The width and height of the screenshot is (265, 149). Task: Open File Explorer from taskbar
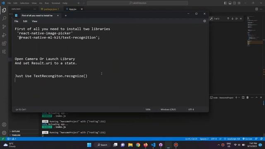tap(130, 145)
